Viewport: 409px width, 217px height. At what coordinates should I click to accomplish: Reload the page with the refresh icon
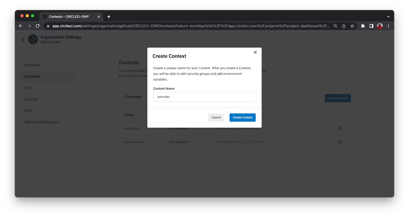38,26
